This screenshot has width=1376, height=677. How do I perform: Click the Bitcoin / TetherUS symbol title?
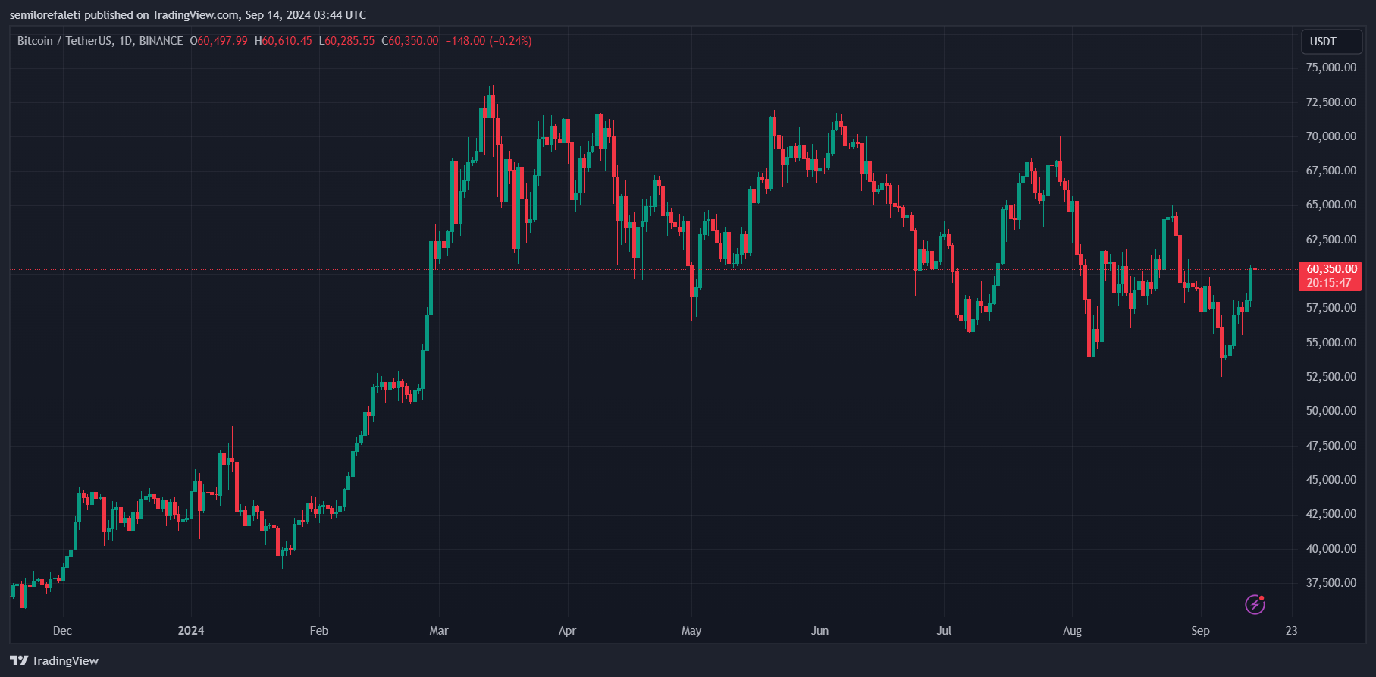[x=100, y=41]
